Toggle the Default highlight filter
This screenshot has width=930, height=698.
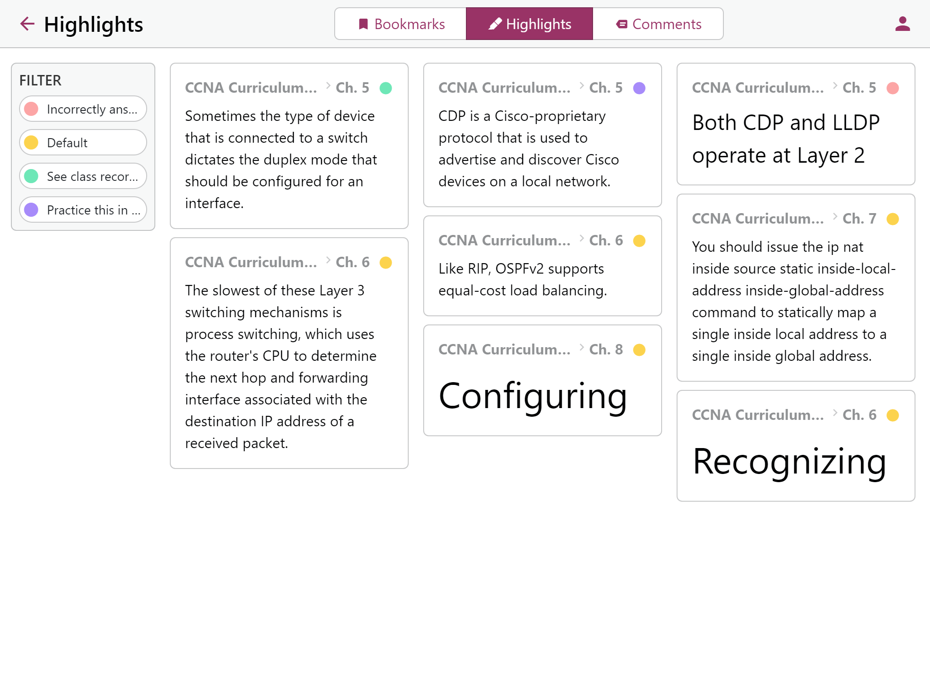coord(83,143)
